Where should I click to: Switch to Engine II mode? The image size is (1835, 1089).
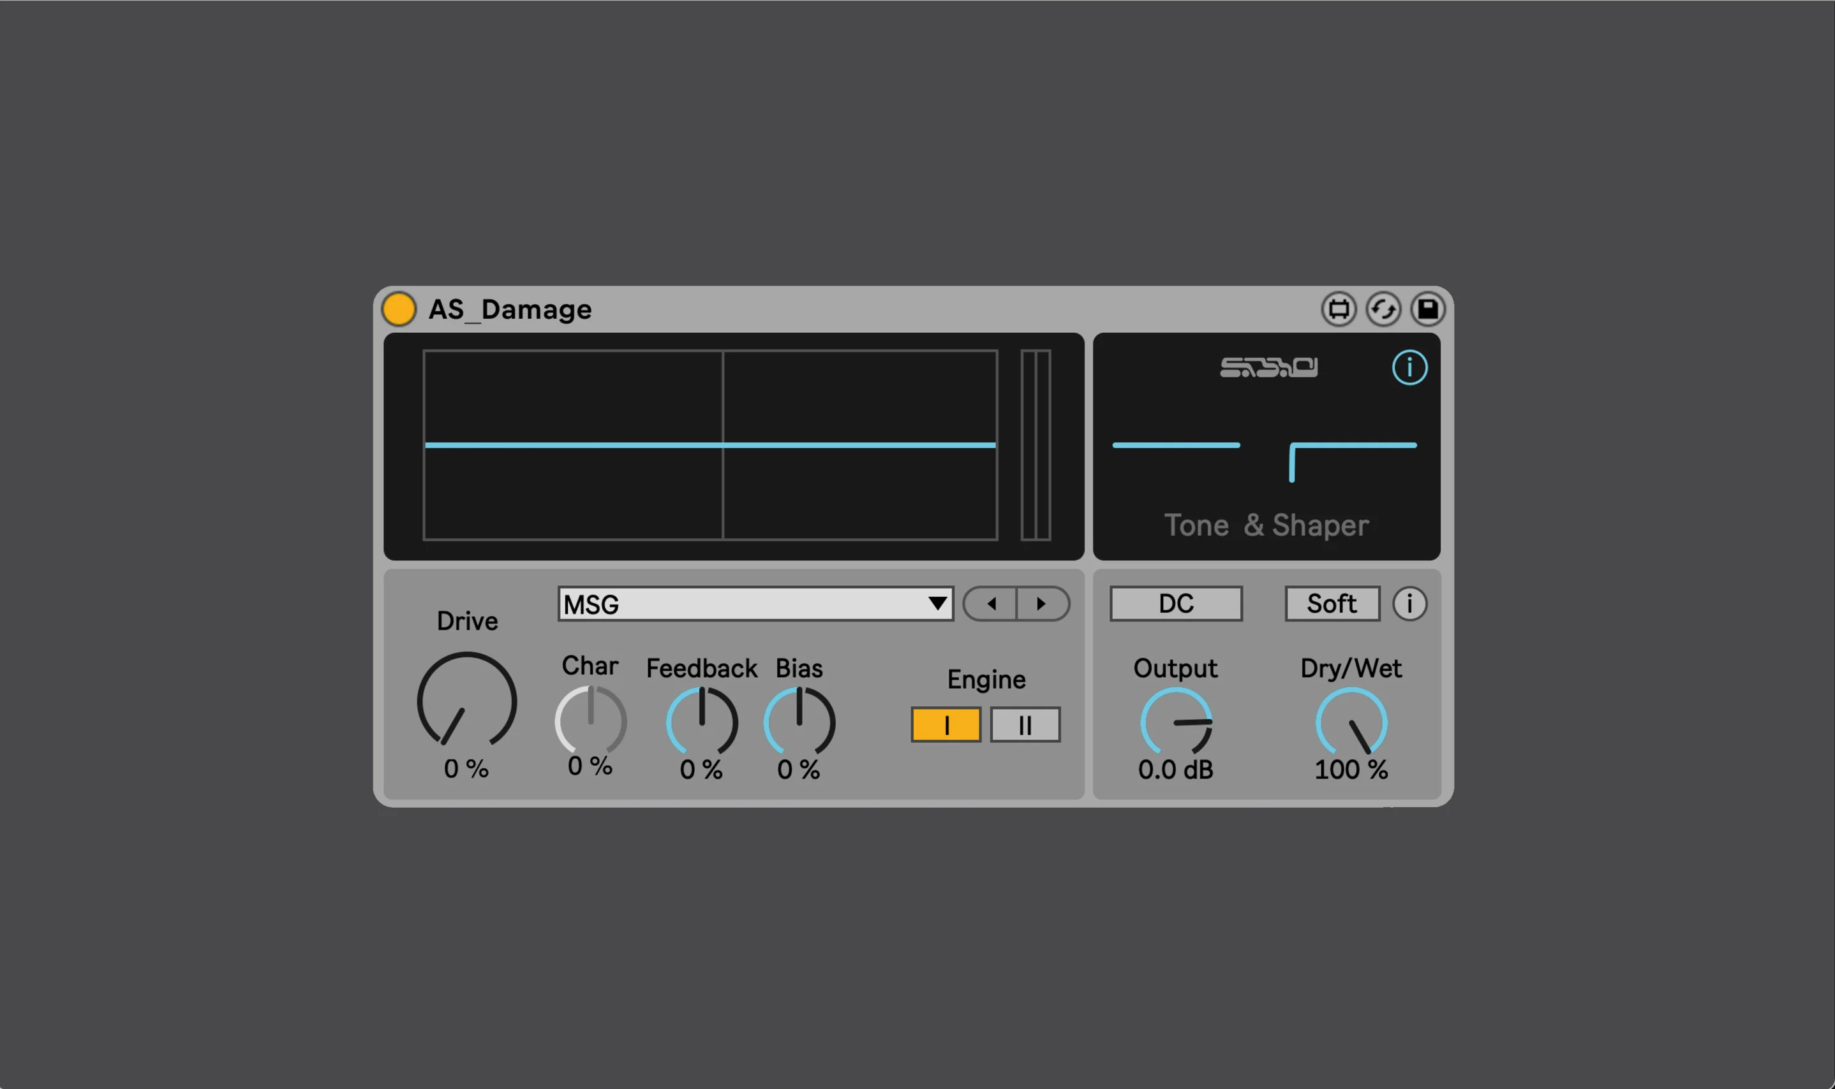(1025, 725)
